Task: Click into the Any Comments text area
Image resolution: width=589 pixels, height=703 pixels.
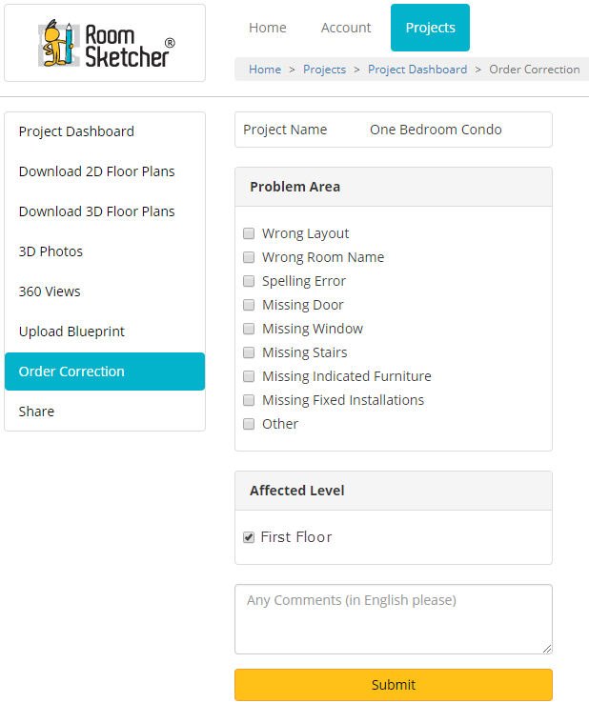Action: pyautogui.click(x=394, y=619)
